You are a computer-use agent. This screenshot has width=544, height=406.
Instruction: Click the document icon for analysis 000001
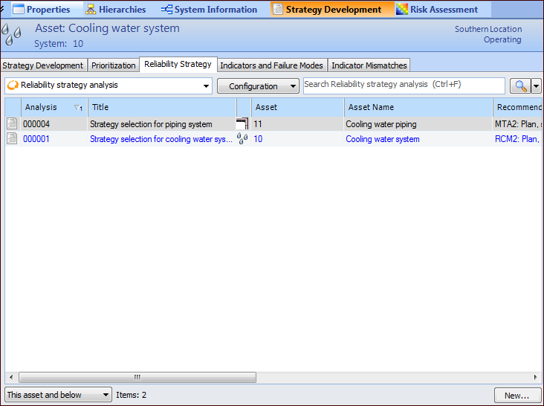point(12,139)
